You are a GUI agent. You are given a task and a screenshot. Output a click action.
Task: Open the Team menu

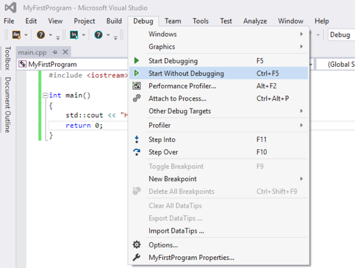[x=173, y=21]
